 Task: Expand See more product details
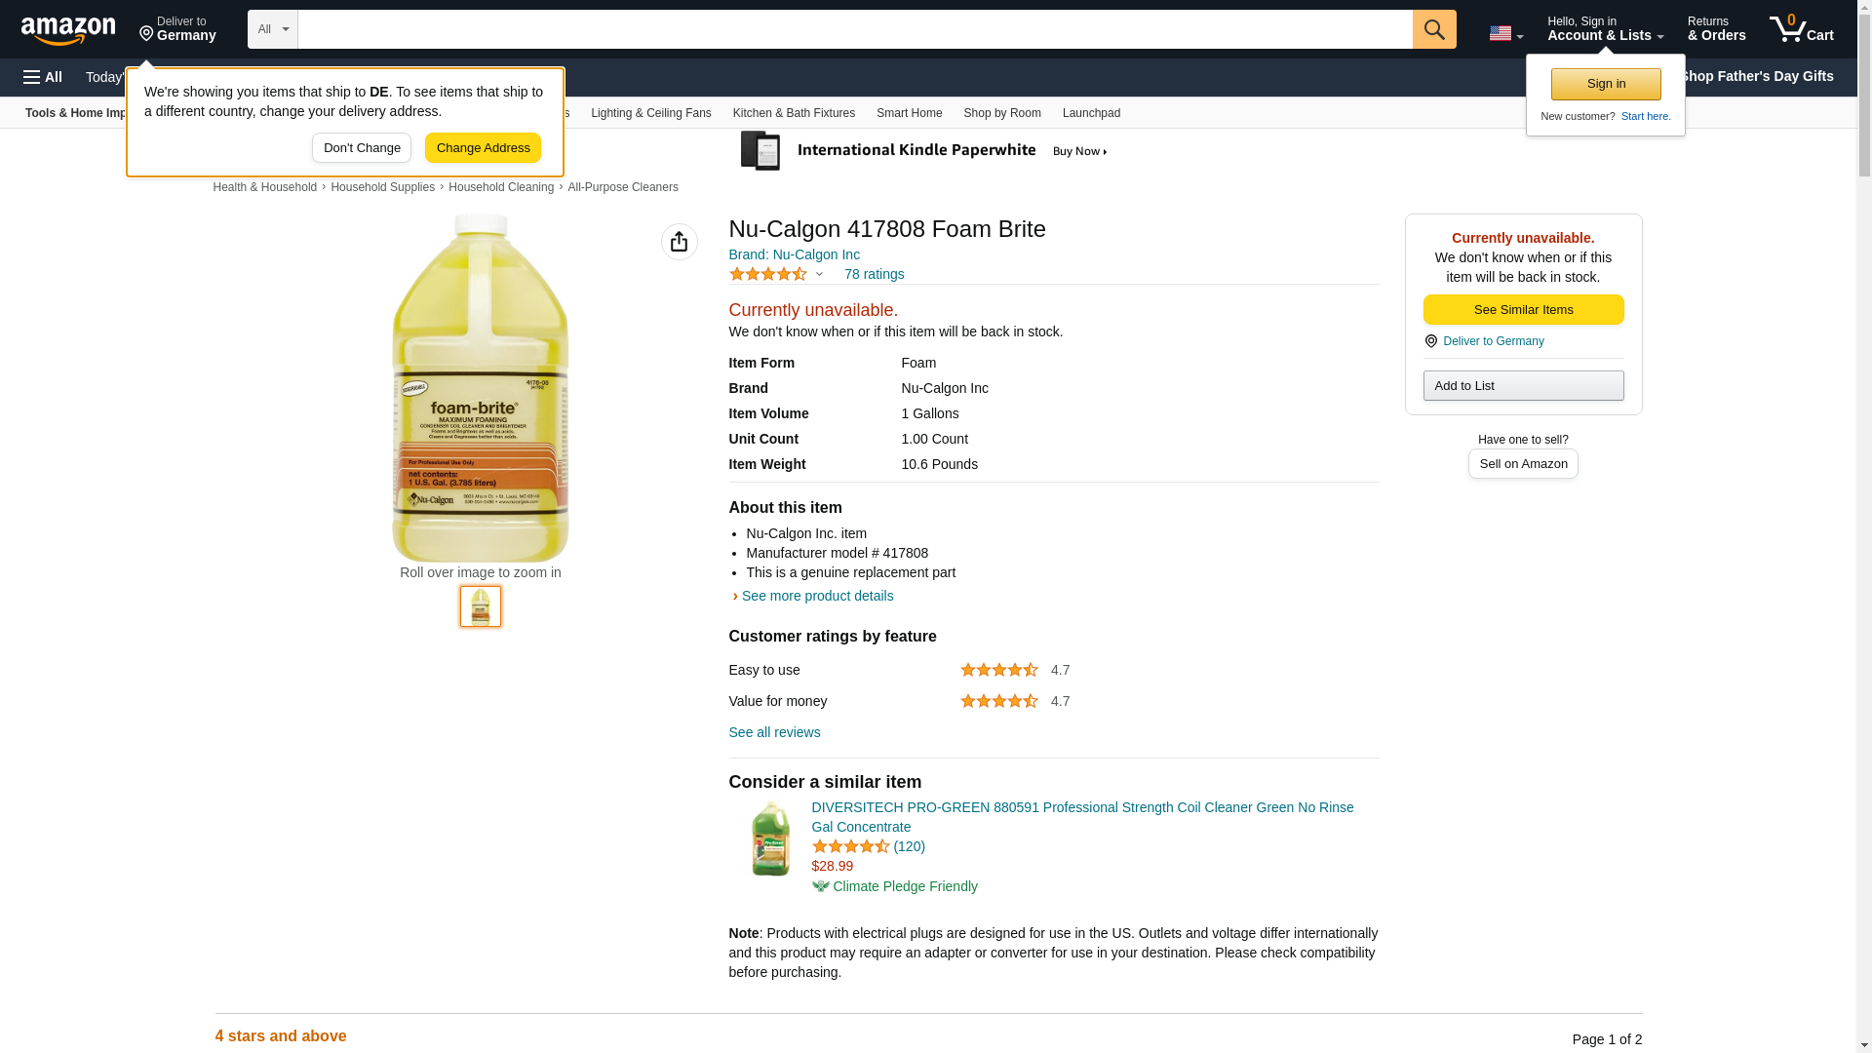pyautogui.click(x=816, y=596)
